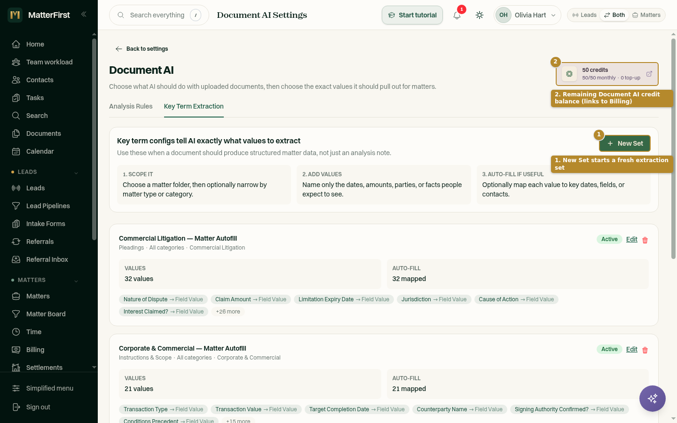677x423 pixels.
Task: Focus the Search everything field
Action: 159,15
